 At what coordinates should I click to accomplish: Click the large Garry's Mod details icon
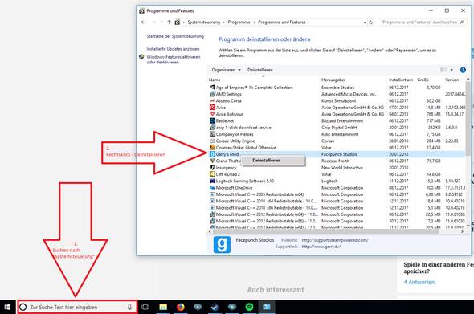point(222,244)
